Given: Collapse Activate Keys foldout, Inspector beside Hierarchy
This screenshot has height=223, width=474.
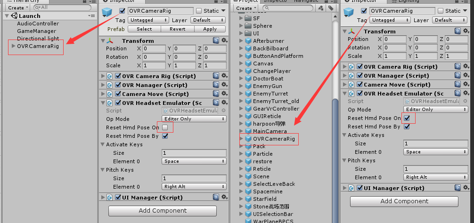Looking at the screenshot, I should (x=103, y=144).
